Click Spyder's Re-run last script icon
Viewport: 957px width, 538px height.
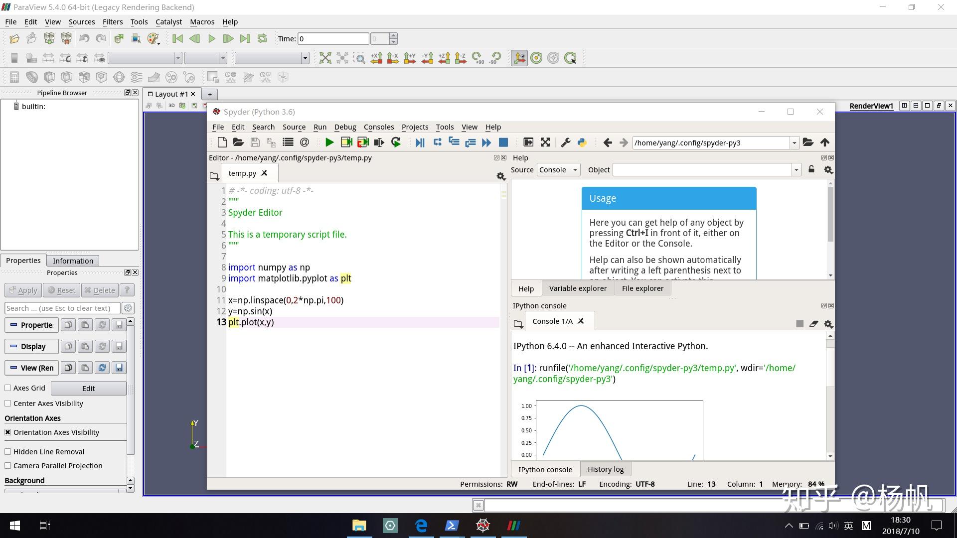point(396,142)
